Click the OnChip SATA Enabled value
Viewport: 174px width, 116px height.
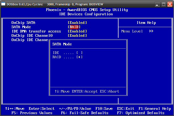click(77, 23)
